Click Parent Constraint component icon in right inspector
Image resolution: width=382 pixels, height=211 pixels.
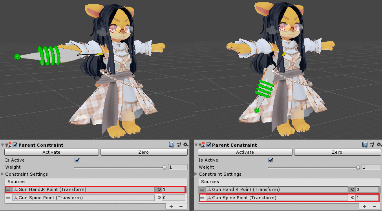pos(202,145)
